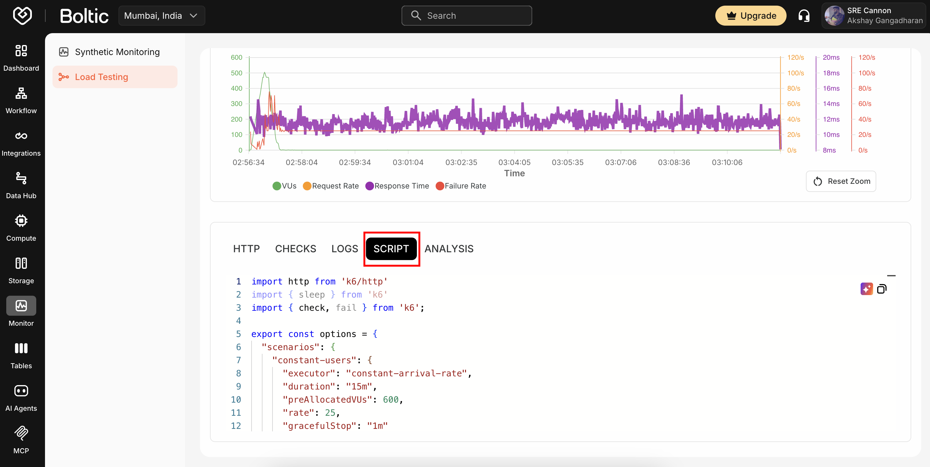
Task: Open the AI Agents section
Action: tap(21, 397)
